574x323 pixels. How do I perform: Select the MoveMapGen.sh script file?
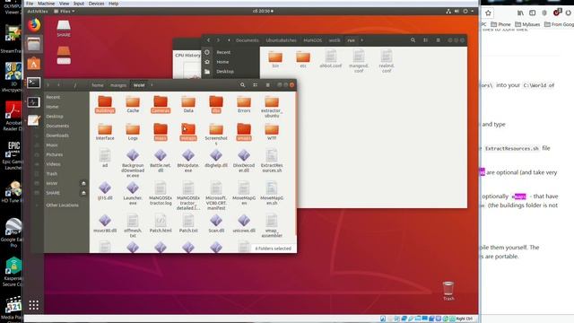272,193
